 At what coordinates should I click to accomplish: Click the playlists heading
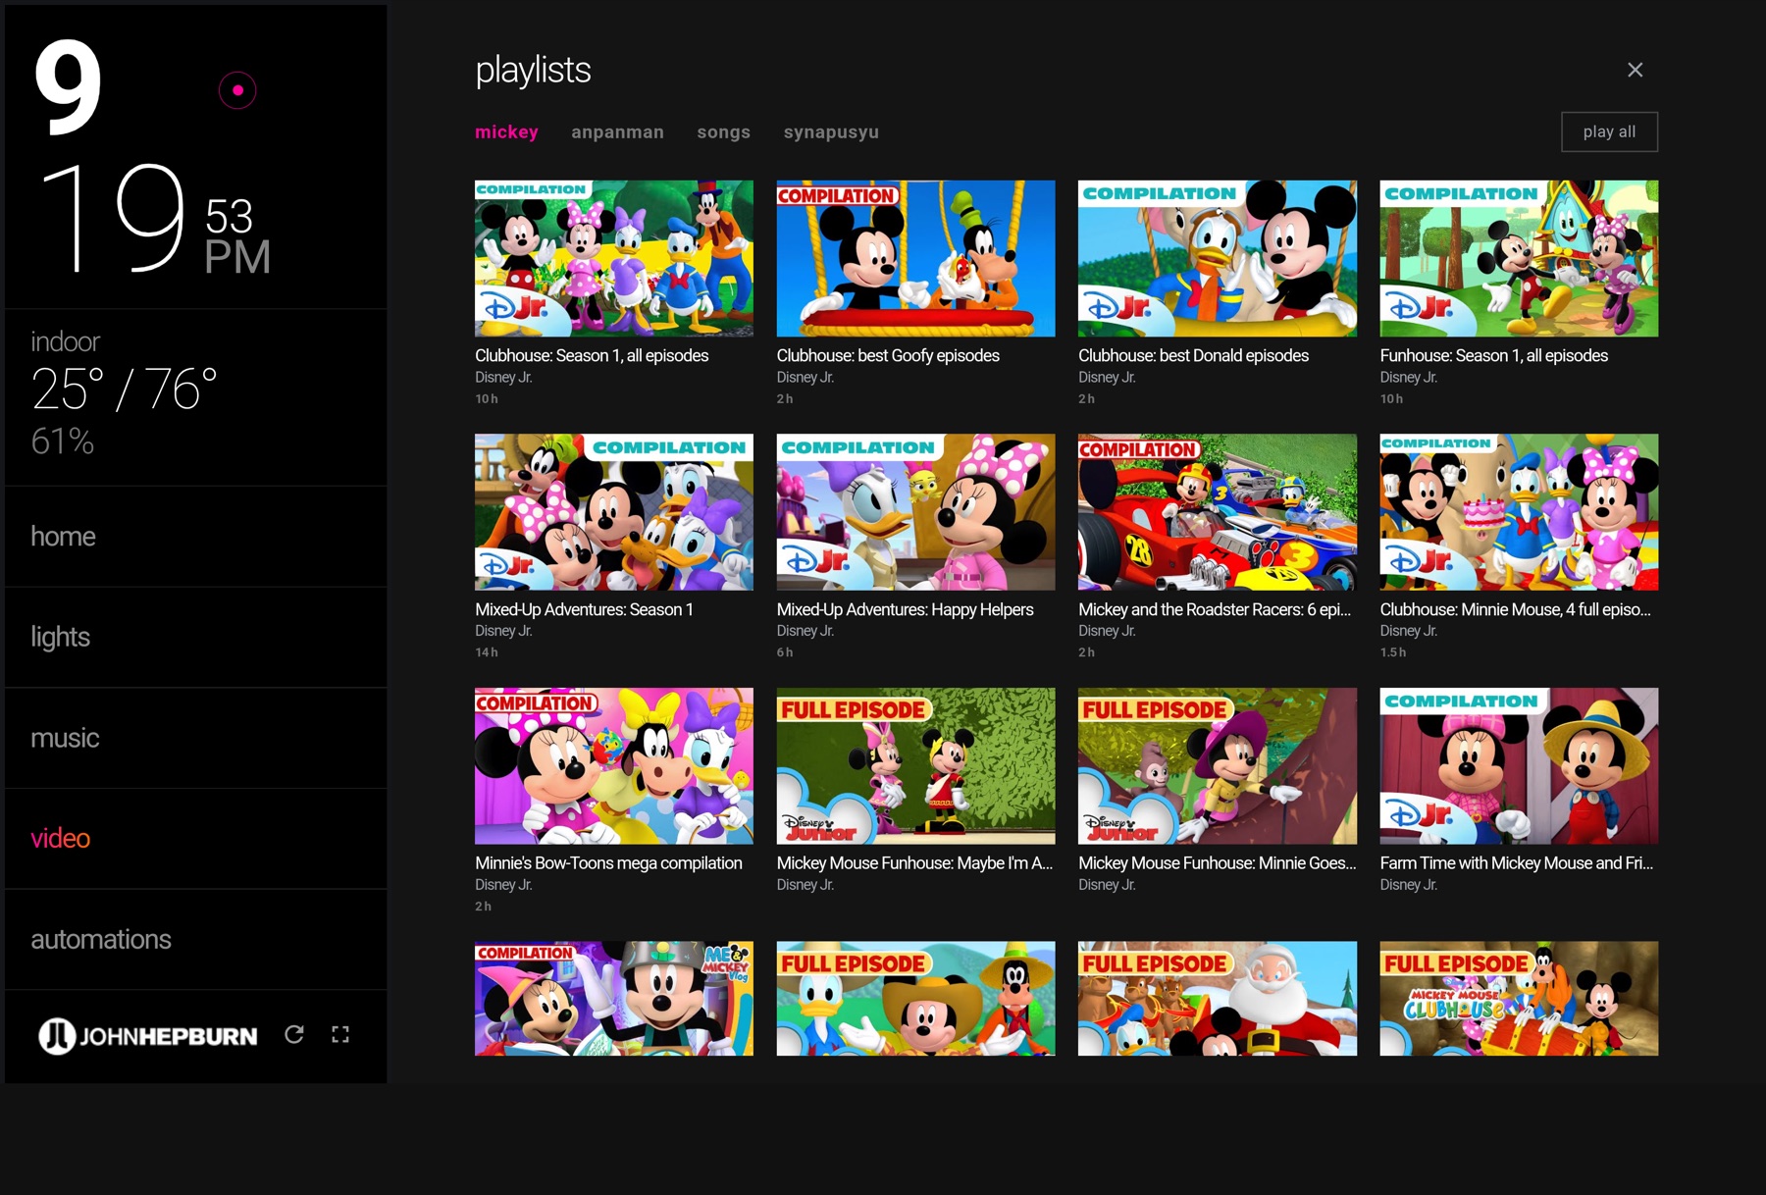[x=533, y=70]
